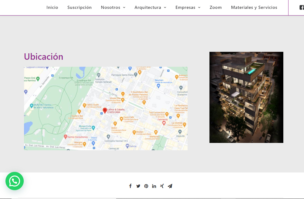Share on LinkedIn icon
The image size is (304, 199).
154,186
